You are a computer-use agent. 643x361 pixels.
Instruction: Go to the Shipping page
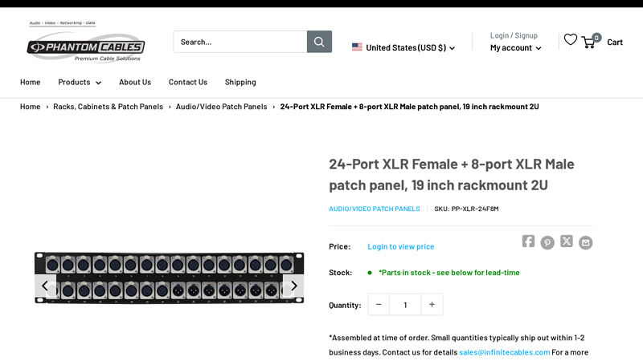pyautogui.click(x=240, y=82)
